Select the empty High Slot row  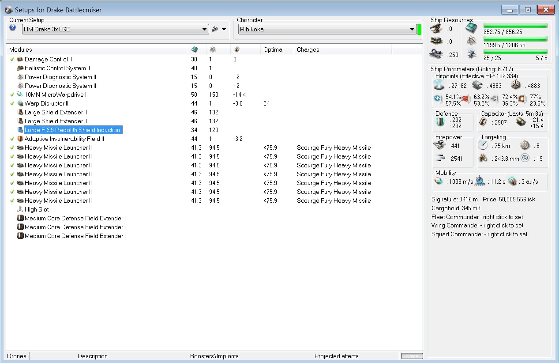click(214, 209)
